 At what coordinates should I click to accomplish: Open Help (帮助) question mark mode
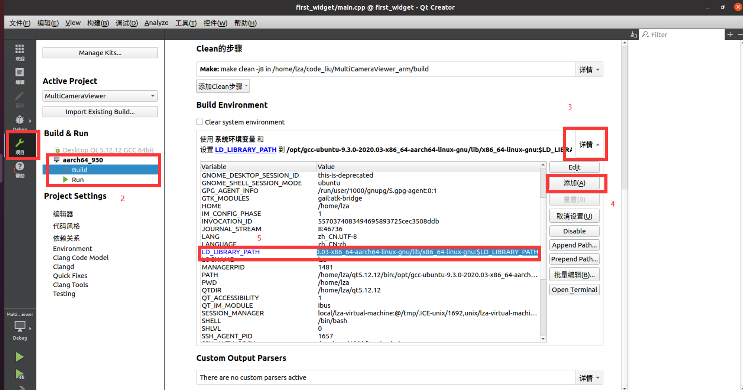pyautogui.click(x=20, y=170)
